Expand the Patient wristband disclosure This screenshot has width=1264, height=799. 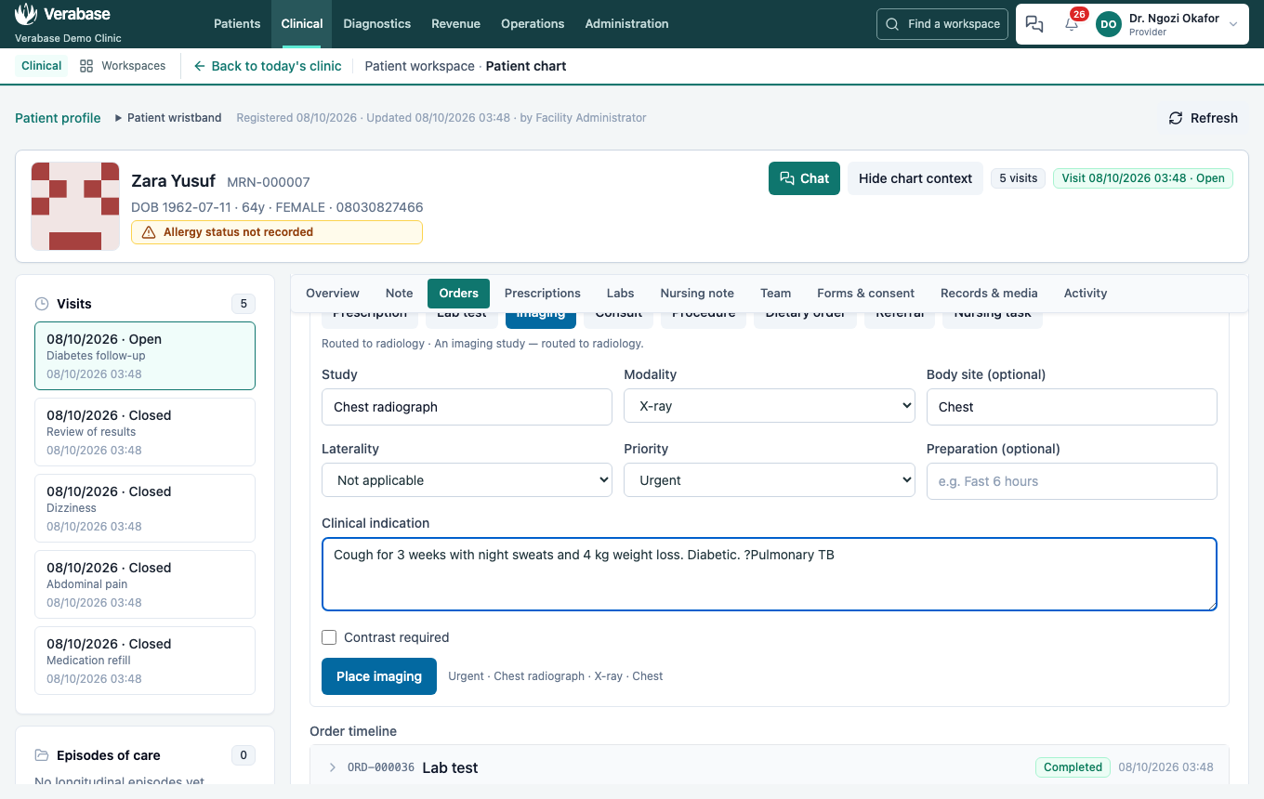[x=168, y=118]
